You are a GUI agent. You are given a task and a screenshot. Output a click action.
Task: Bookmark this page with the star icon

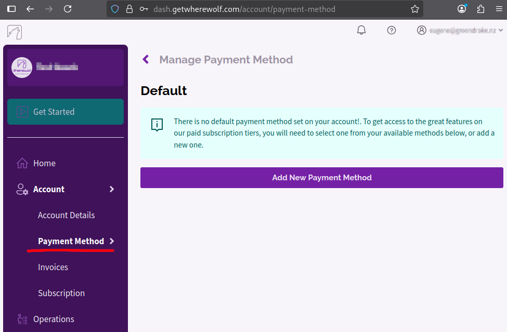click(x=415, y=9)
